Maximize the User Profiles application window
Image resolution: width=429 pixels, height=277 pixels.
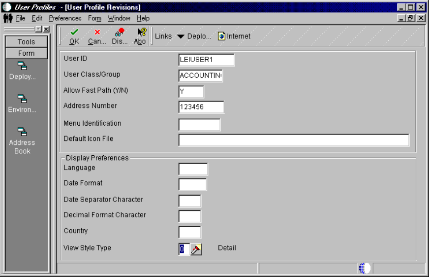tap(410, 7)
